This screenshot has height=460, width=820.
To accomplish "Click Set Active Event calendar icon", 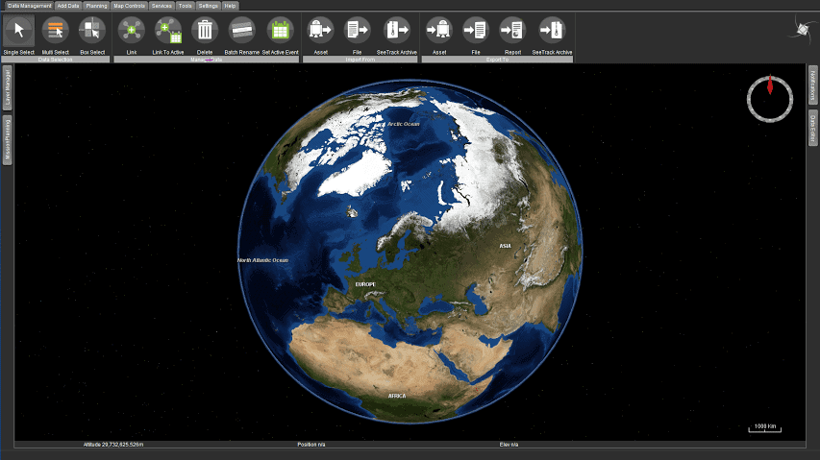I will coord(281,31).
